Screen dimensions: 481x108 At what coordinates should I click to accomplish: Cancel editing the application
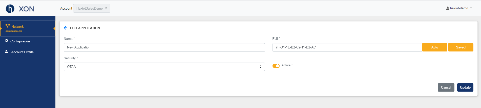click(446, 88)
